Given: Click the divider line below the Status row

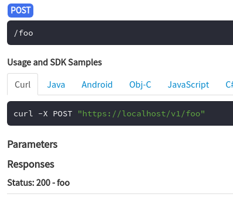Looking at the screenshot, I should 120,193.
